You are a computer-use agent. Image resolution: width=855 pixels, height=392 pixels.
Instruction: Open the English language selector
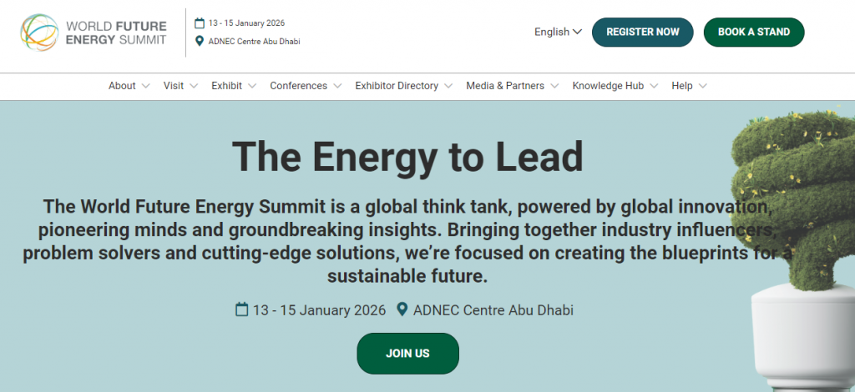pos(558,32)
